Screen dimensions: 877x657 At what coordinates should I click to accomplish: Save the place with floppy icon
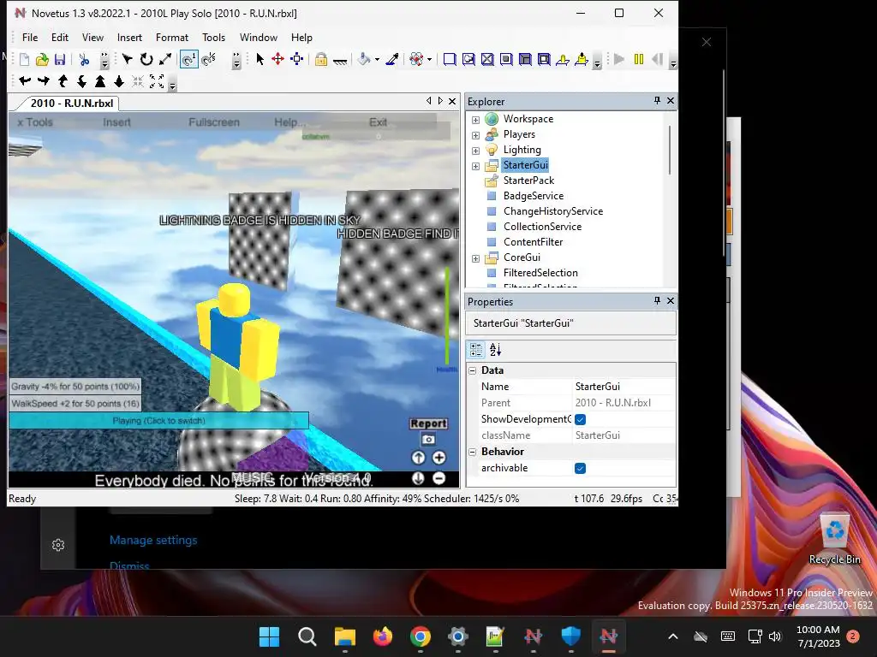(60, 59)
